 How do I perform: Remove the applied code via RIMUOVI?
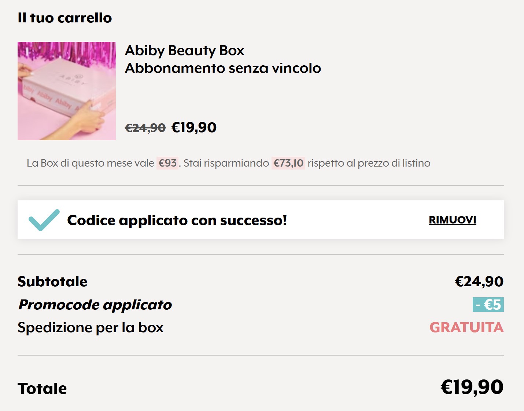(452, 220)
